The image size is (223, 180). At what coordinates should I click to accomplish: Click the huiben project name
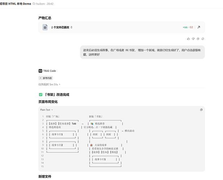coord(41,4)
